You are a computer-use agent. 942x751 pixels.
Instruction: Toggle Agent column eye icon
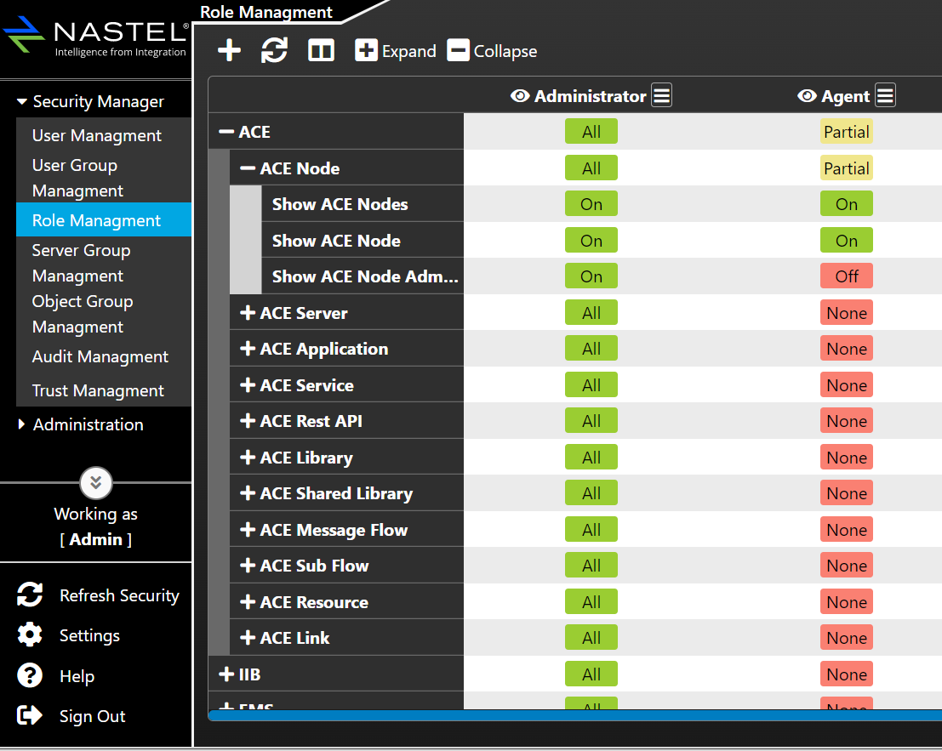807,96
